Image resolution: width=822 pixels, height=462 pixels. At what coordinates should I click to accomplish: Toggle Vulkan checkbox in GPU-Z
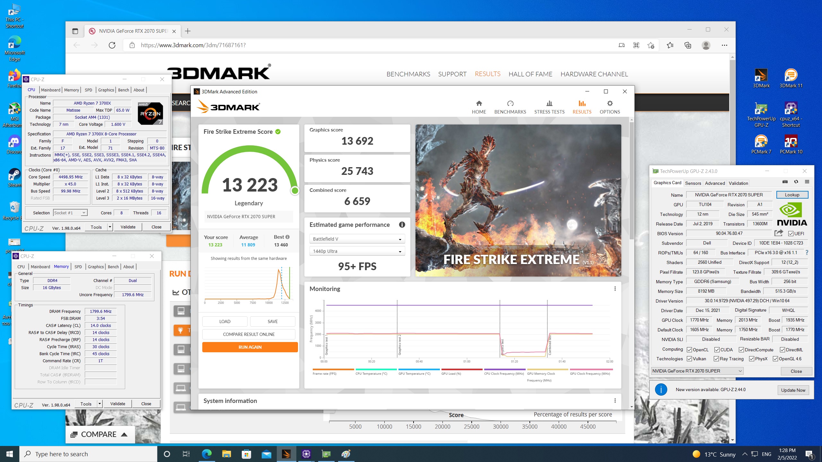689,359
